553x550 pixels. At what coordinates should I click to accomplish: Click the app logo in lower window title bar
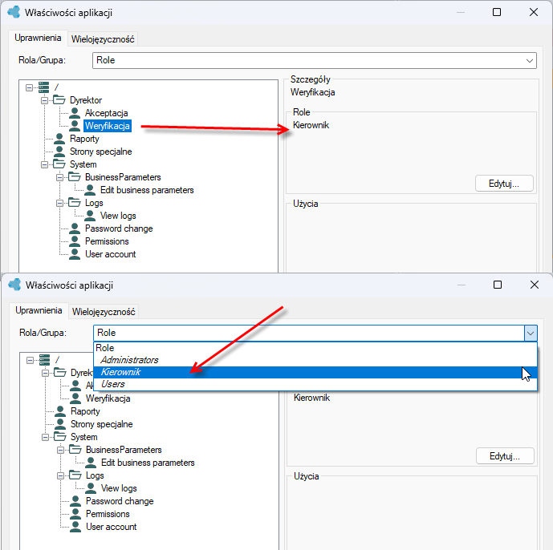pos(14,285)
